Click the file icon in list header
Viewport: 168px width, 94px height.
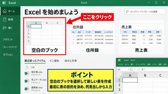[x=27, y=67]
